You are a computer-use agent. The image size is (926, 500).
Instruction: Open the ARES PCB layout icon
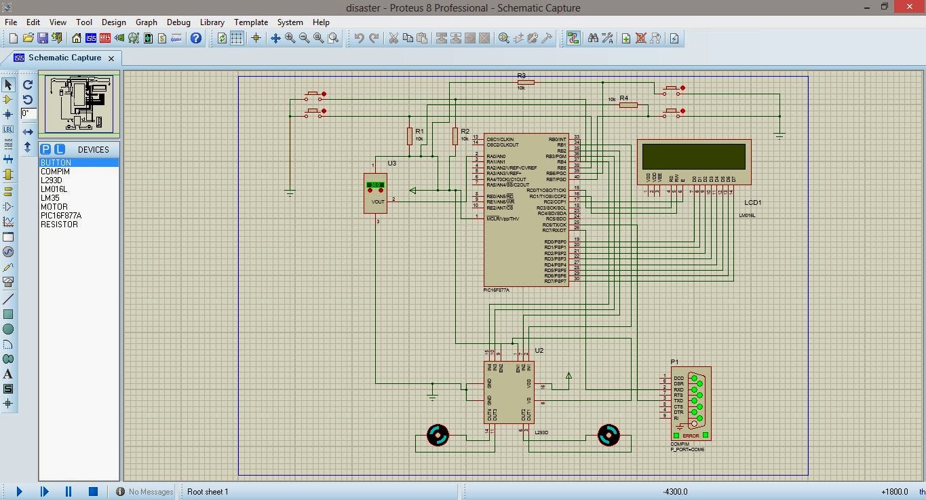point(105,38)
